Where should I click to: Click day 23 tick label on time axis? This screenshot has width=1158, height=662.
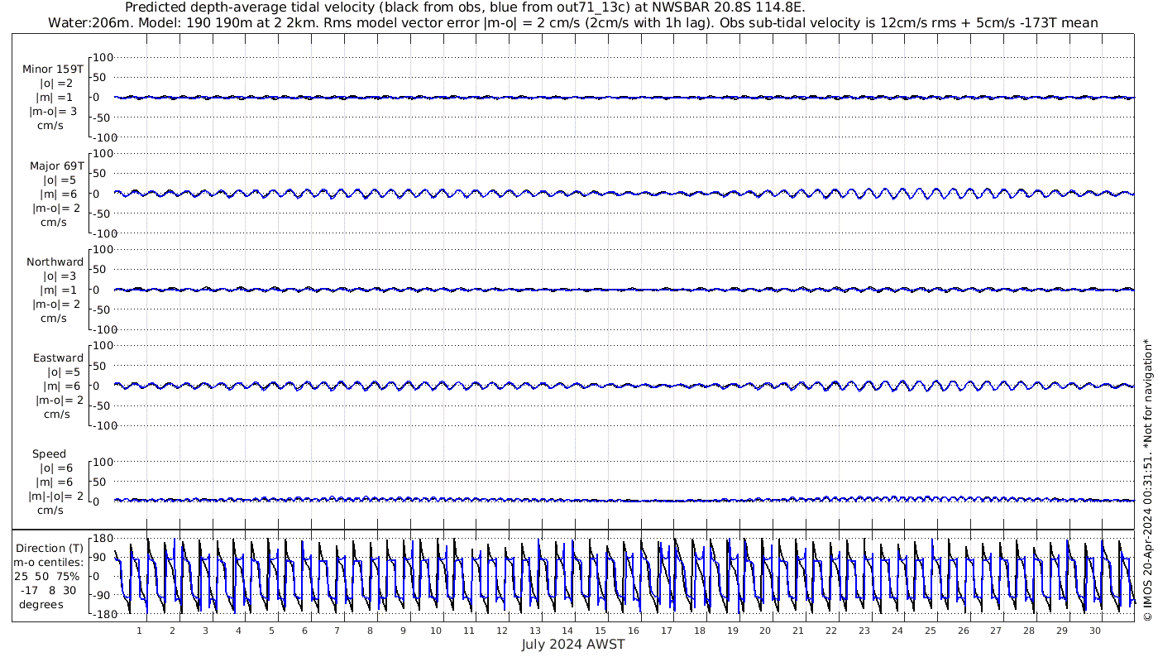point(864,631)
